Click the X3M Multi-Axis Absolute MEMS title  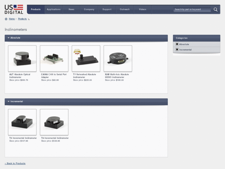click(117, 76)
